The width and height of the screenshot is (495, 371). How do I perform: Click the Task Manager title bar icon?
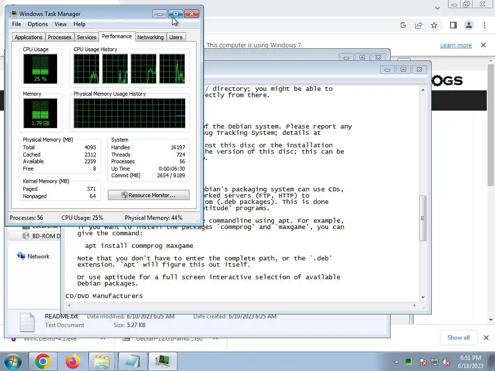tap(13, 14)
